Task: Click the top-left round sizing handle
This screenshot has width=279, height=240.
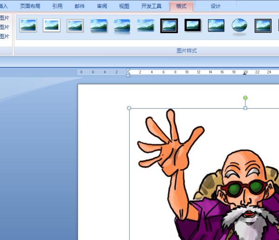Action: point(129,108)
